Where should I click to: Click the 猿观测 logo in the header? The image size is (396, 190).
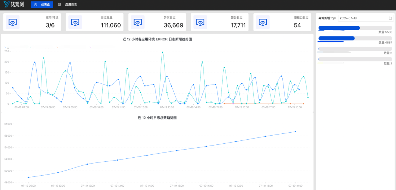click(x=14, y=4)
